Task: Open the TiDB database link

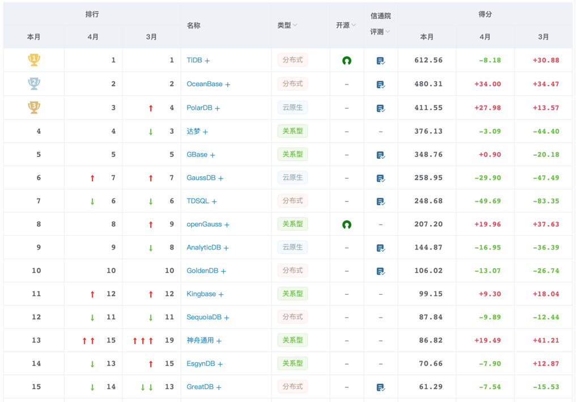Action: point(194,60)
